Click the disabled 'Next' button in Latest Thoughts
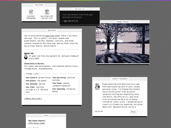 141,112
